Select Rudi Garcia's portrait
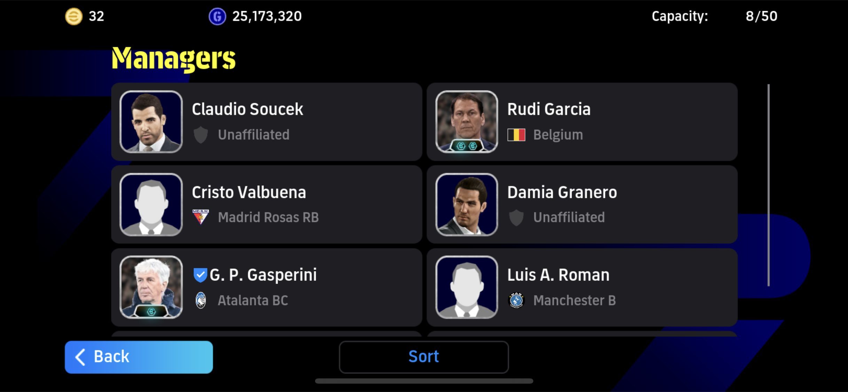The height and width of the screenshot is (392, 848). 466,122
